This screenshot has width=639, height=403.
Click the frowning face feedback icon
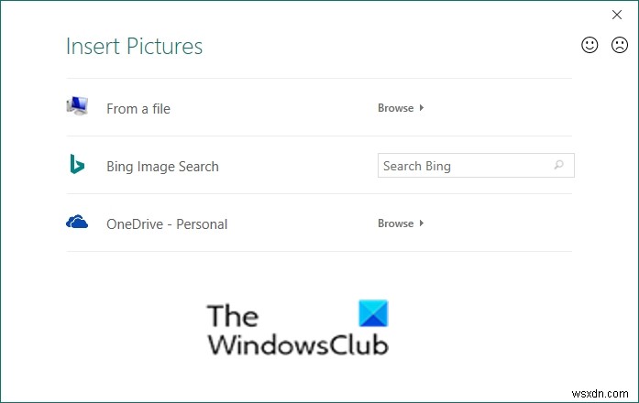pos(618,45)
